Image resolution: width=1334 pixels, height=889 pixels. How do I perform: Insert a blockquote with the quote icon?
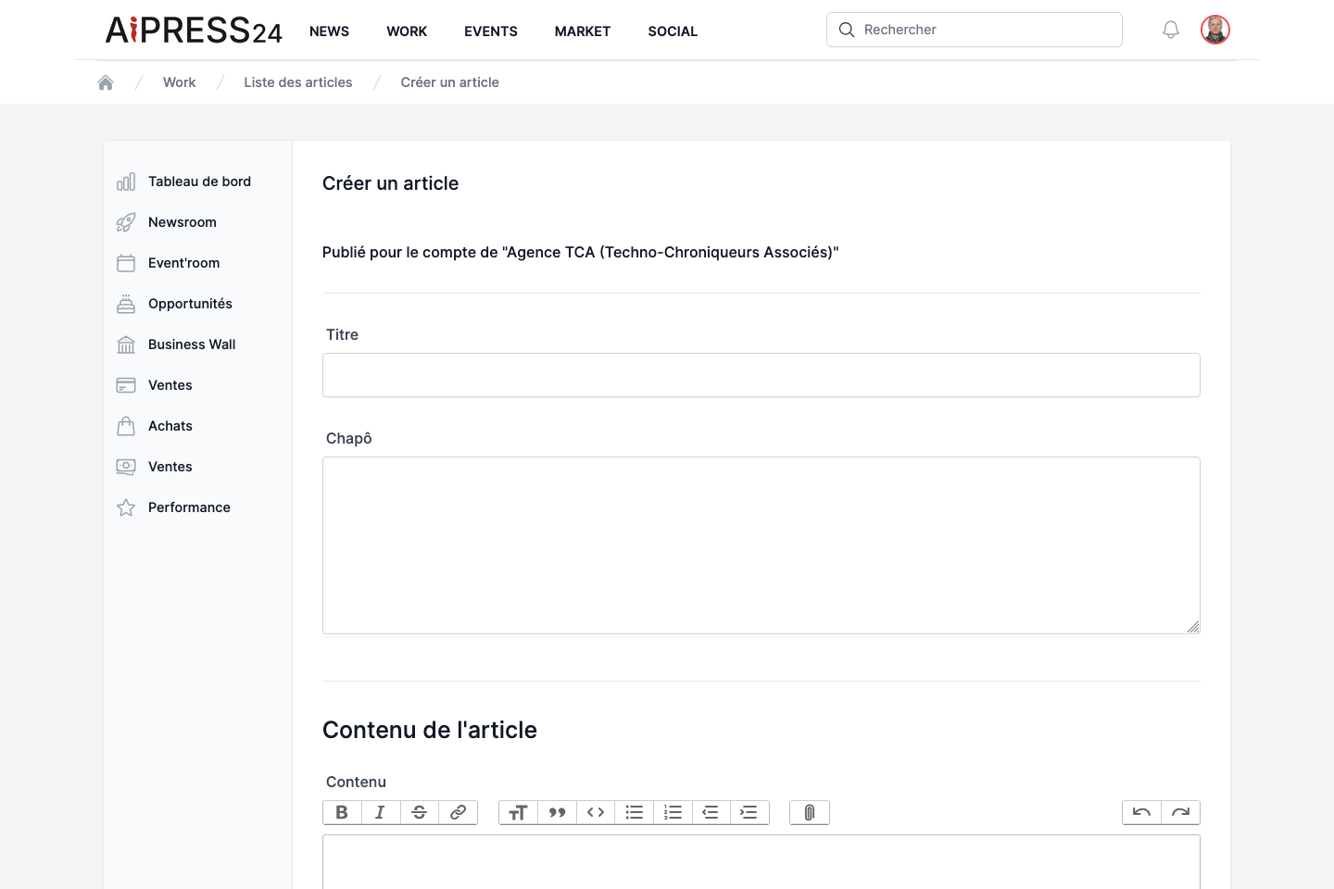click(x=557, y=812)
